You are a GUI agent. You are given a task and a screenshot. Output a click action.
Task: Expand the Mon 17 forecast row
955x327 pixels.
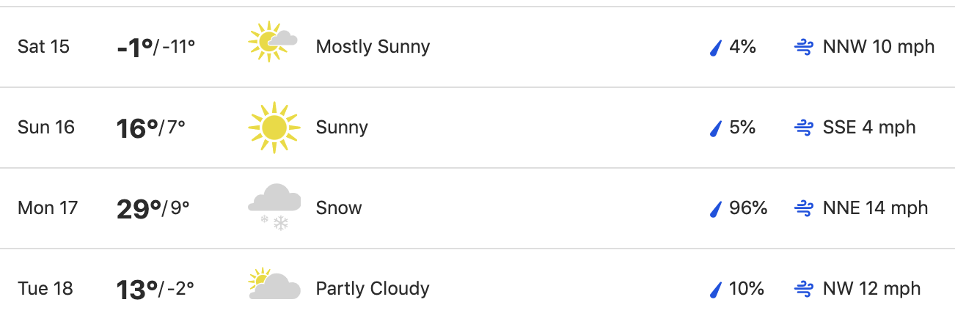[477, 209]
